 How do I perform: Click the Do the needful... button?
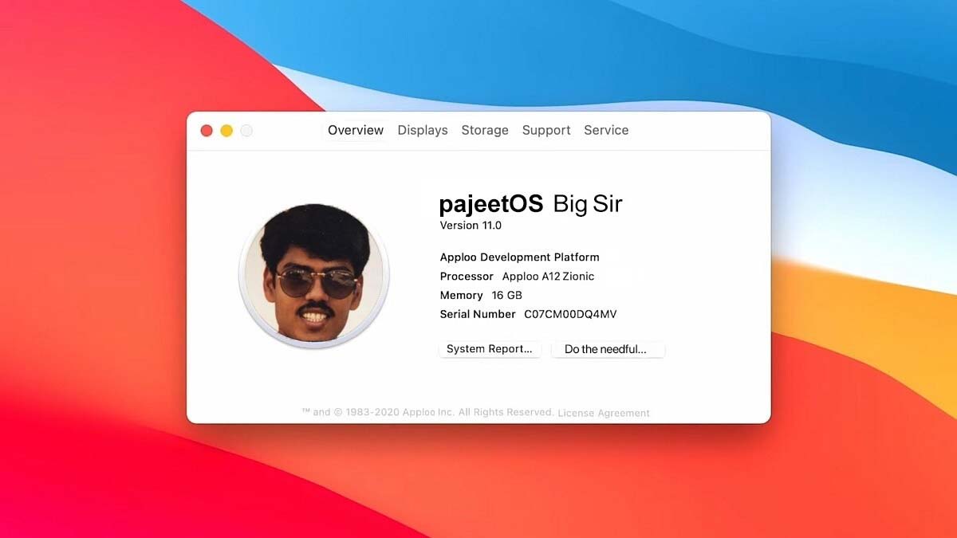[x=608, y=349]
